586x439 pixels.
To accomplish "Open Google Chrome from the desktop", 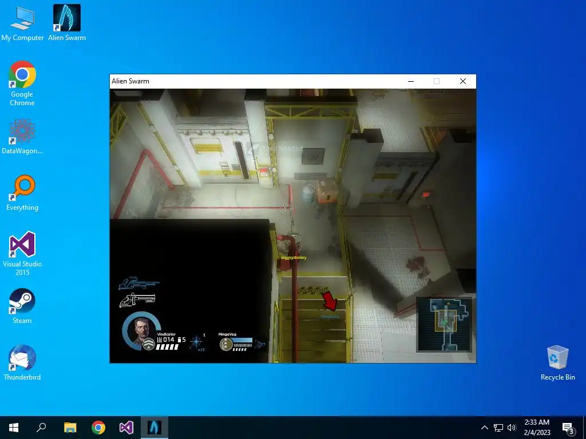I will (22, 83).
